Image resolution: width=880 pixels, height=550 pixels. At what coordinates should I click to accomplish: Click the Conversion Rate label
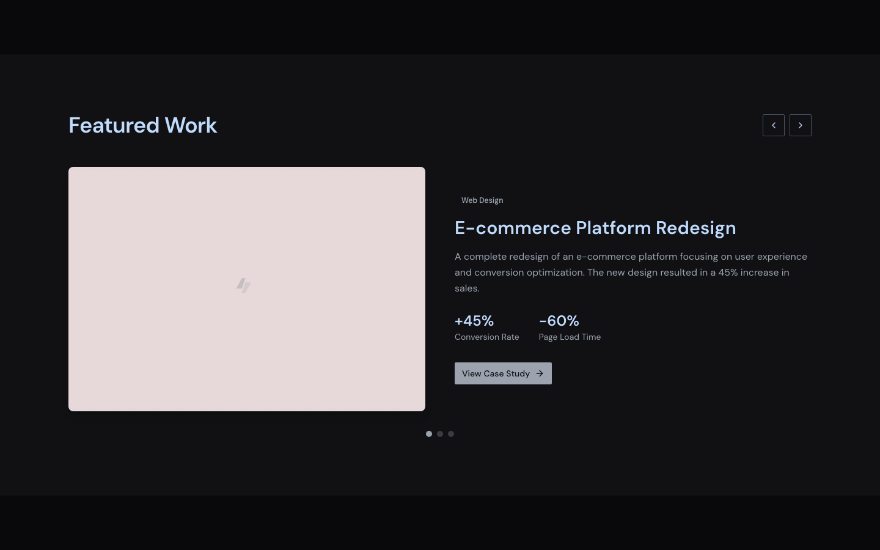[x=486, y=337]
